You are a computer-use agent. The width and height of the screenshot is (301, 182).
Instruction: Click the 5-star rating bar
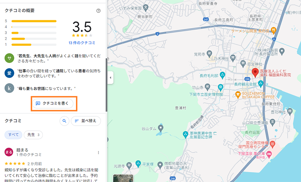[34, 21]
